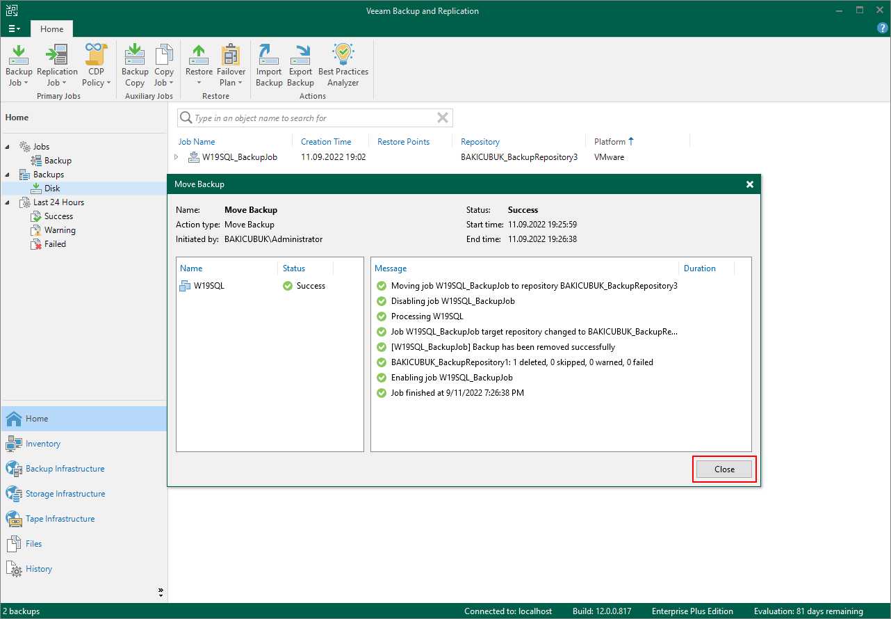This screenshot has width=891, height=619.
Task: Collapse the Jobs tree node
Action: coord(8,147)
